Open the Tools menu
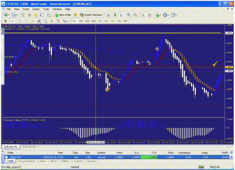 (x=46, y=9)
